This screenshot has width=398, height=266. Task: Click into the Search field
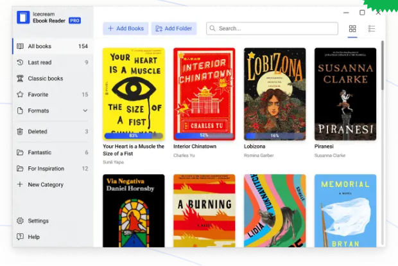coord(272,28)
